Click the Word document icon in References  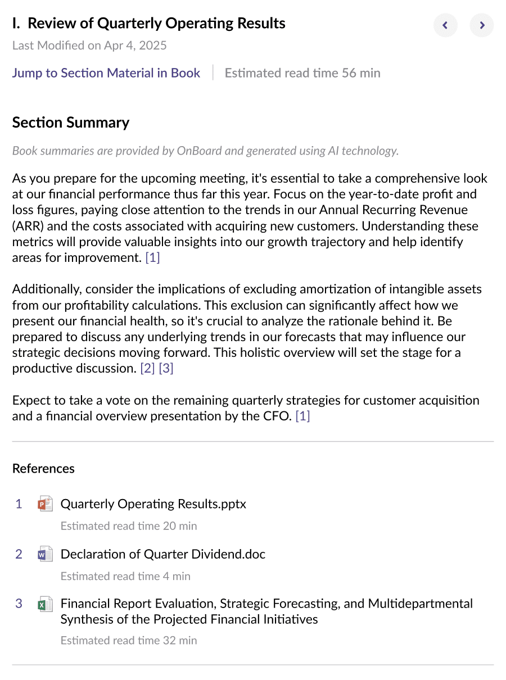45,554
